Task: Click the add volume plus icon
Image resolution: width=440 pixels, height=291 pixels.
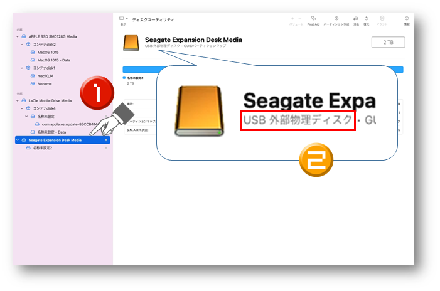Action: pos(292,19)
